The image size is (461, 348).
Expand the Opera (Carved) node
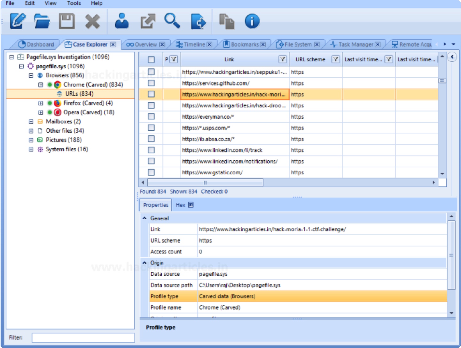pyautogui.click(x=40, y=113)
